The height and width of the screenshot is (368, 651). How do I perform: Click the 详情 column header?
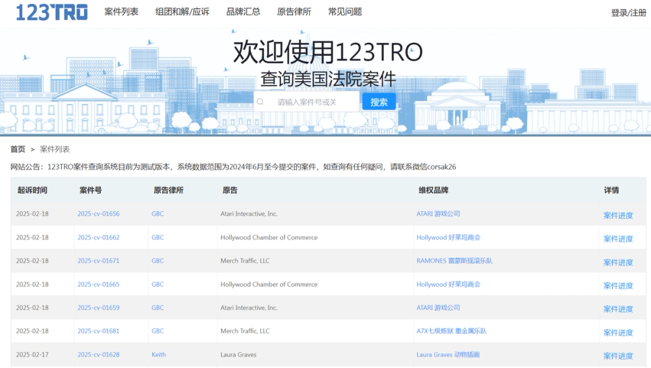tap(611, 190)
